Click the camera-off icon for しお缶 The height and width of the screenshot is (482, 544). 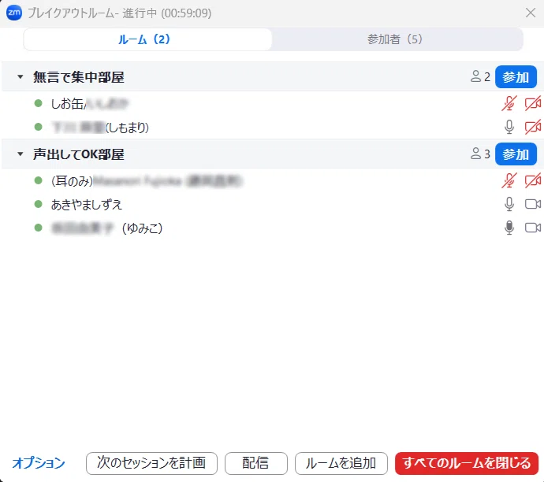(533, 103)
